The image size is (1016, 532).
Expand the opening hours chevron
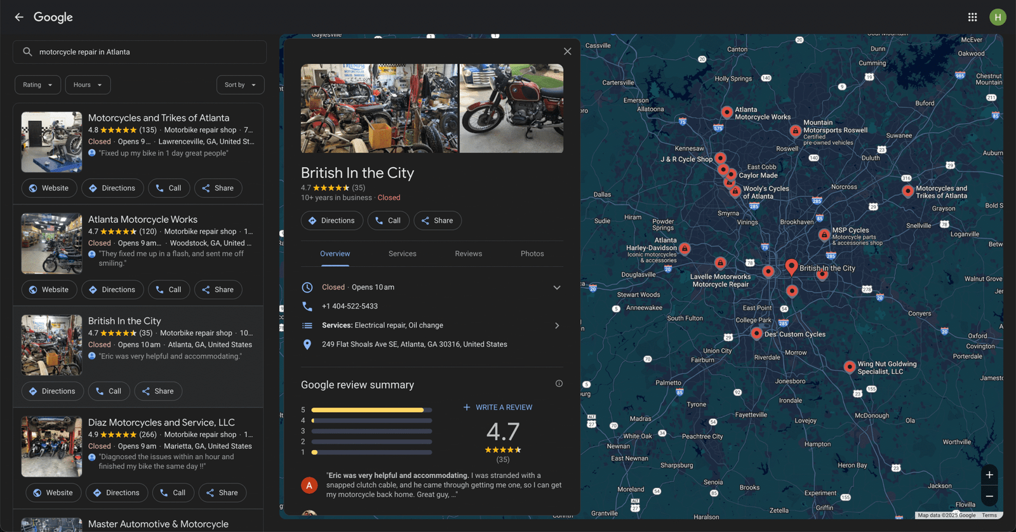click(x=557, y=288)
